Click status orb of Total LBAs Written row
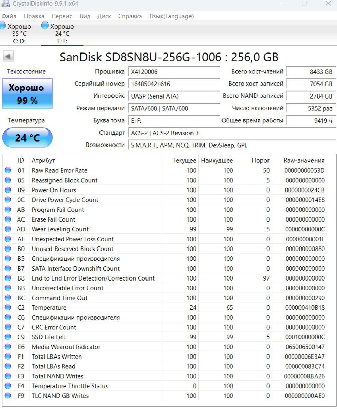Viewport: 337px width, 409px height. [8, 357]
